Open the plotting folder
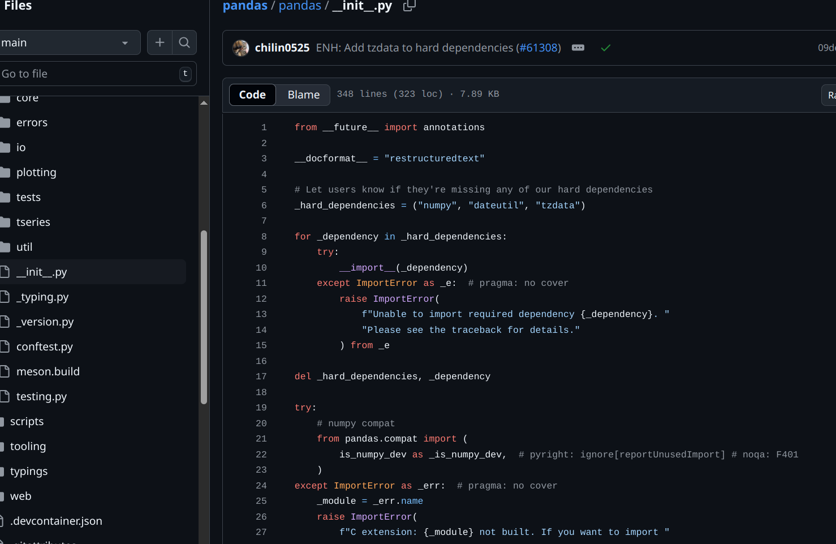The height and width of the screenshot is (544, 836). click(x=36, y=172)
